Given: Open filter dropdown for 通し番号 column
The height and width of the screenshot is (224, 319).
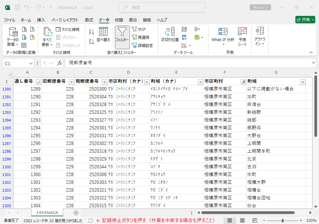Looking at the screenshot, I should pos(38,82).
